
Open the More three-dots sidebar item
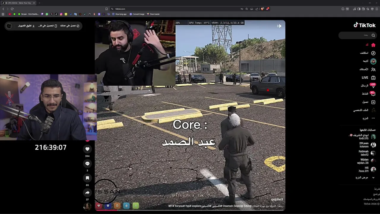coord(373,118)
